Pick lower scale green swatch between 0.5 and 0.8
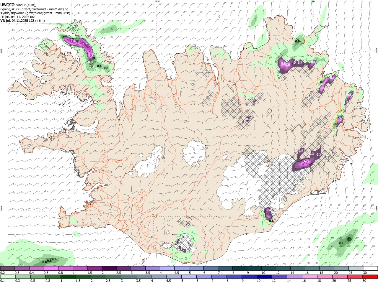378x283 pixels. (x=38, y=277)
